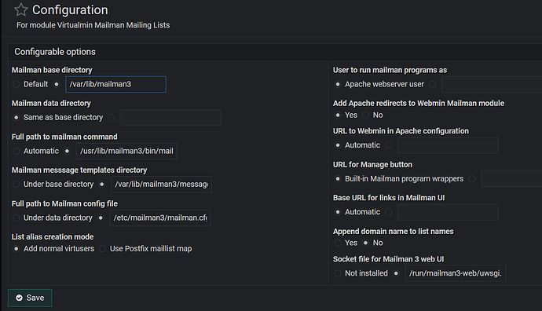Select Automatic for URL to Webmin in Apache
Screen dimensions: 542x311
338,145
